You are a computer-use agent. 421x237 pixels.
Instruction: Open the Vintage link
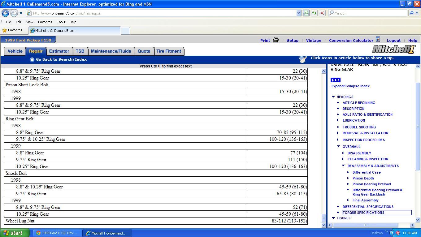pyautogui.click(x=314, y=41)
